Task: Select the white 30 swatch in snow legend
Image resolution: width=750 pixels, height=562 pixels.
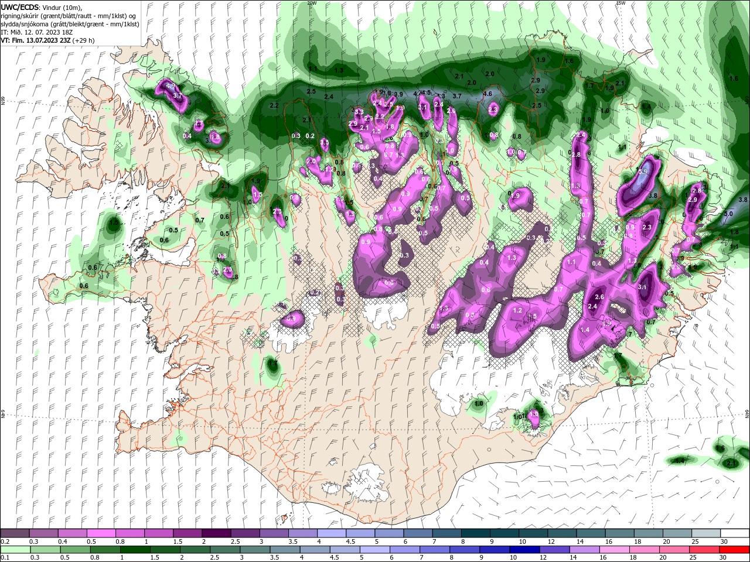Action: click(x=735, y=533)
